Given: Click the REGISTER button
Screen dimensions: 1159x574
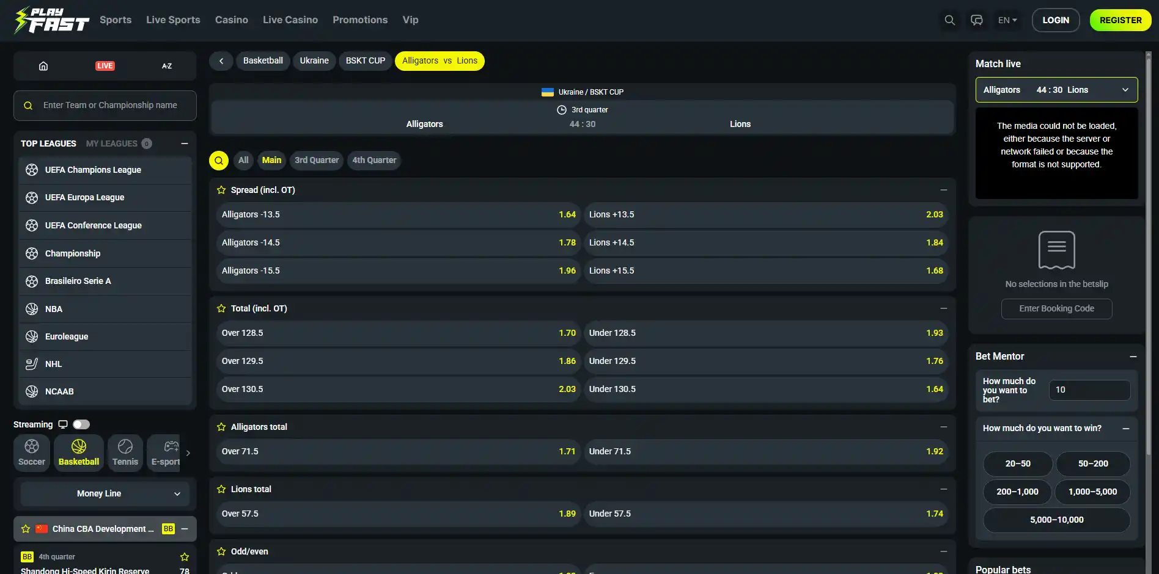Looking at the screenshot, I should 1120,20.
